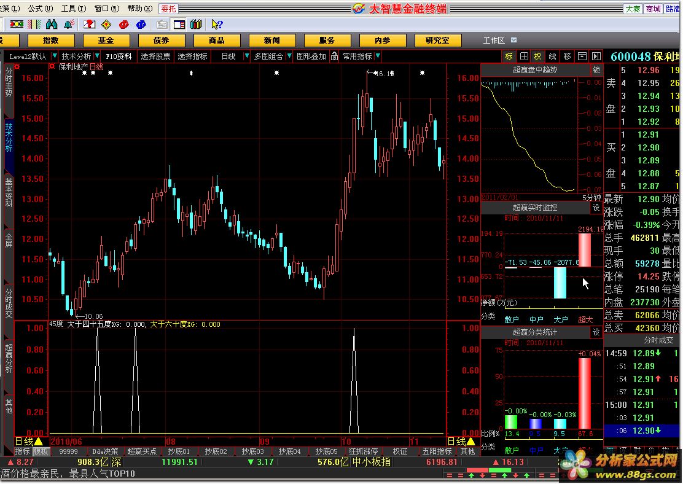Click the 选择股票 button
Viewport: 683px width, 484px height.
tap(155, 56)
